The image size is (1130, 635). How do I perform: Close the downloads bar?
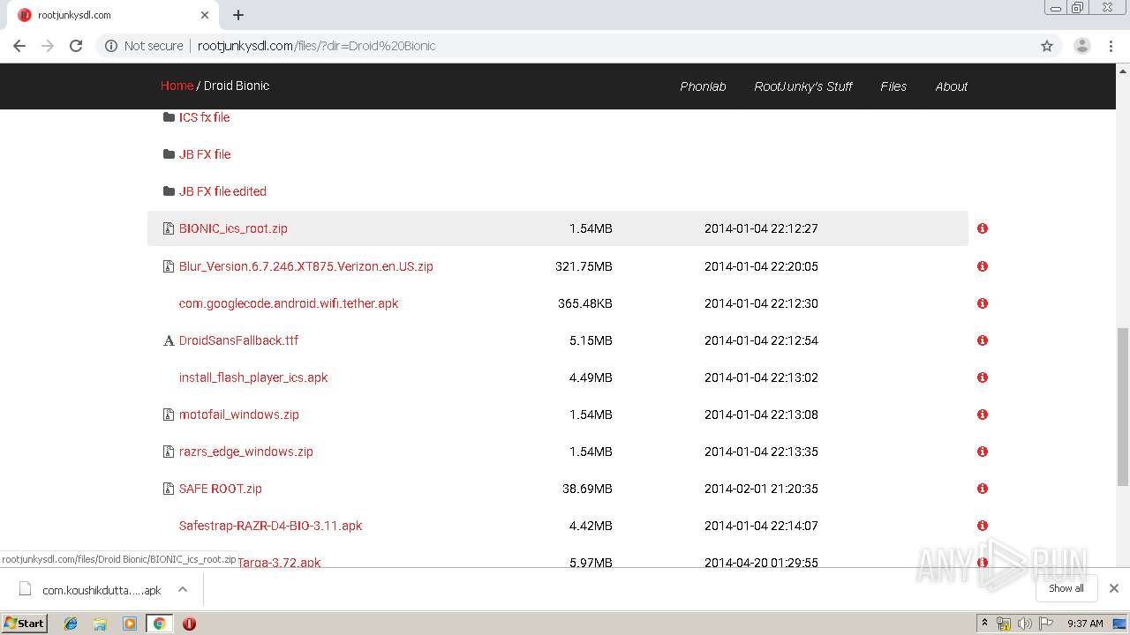(1114, 588)
